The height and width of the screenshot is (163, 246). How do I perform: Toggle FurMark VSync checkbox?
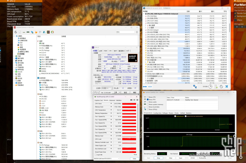tap(235, 20)
